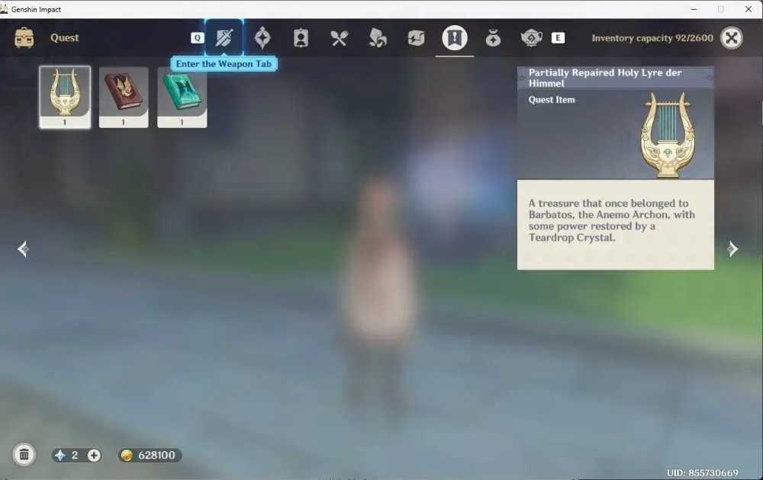Viewport: 763px width, 480px height.
Task: Click the lyre description text about Barbatos
Action: click(x=612, y=220)
